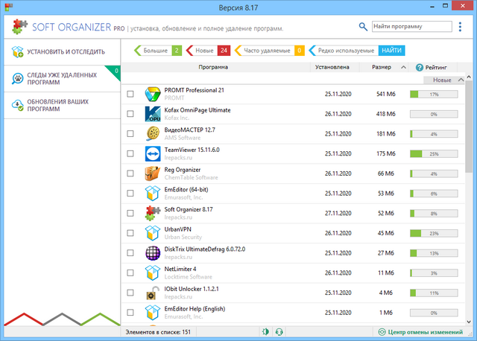This screenshot has height=341, width=477.
Task: Click the Kofax OmniPage Ultimate icon
Action: pyautogui.click(x=153, y=114)
